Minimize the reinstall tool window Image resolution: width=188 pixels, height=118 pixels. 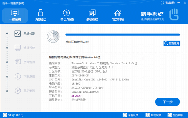(179, 3)
